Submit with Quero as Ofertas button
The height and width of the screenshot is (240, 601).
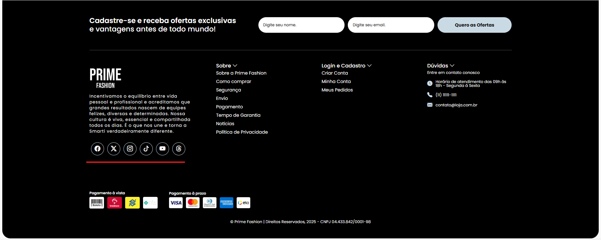click(474, 25)
